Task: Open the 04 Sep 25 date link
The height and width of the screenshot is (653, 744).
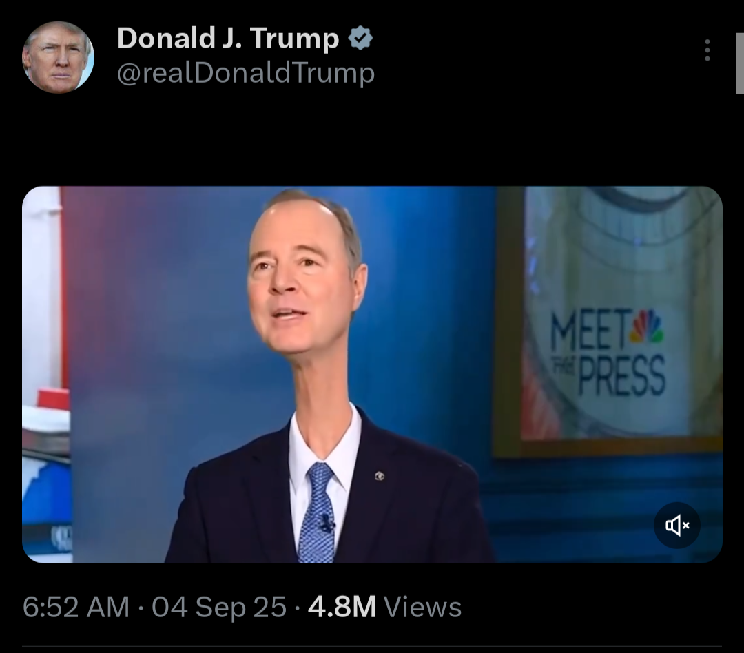Action: click(x=219, y=607)
